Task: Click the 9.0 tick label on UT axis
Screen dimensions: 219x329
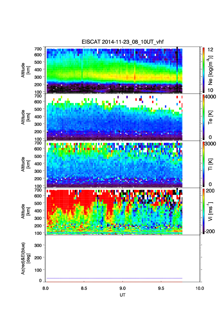Action: click(123, 288)
